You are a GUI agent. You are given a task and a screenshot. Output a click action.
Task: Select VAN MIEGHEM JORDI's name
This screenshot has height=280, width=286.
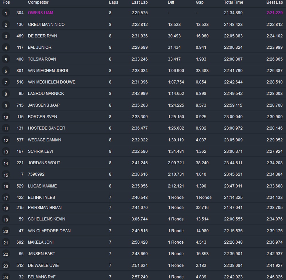(x=48, y=70)
